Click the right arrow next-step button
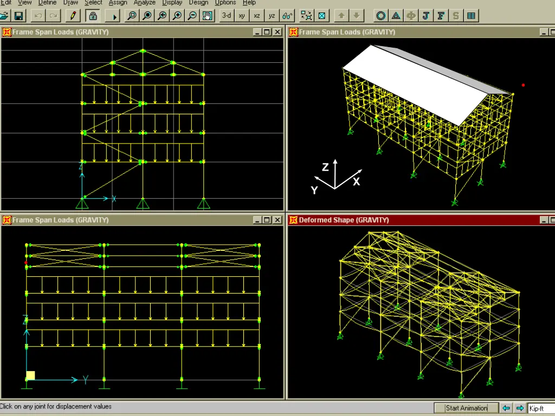This screenshot has width=555, height=416. (520, 408)
